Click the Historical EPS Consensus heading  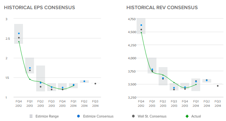(x=39, y=8)
